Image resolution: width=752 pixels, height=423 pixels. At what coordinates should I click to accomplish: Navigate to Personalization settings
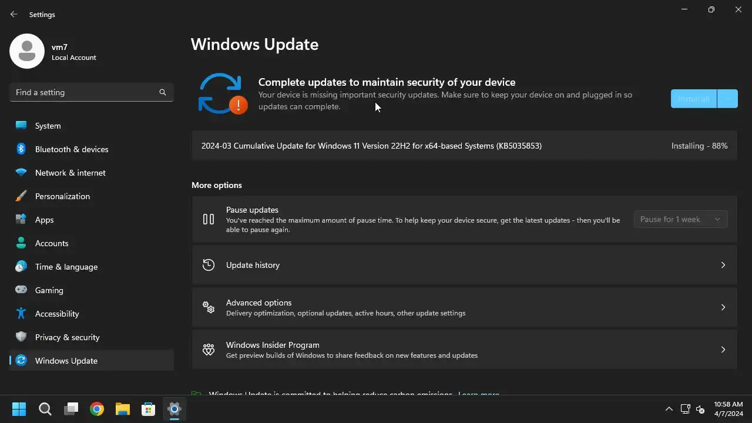pyautogui.click(x=92, y=196)
